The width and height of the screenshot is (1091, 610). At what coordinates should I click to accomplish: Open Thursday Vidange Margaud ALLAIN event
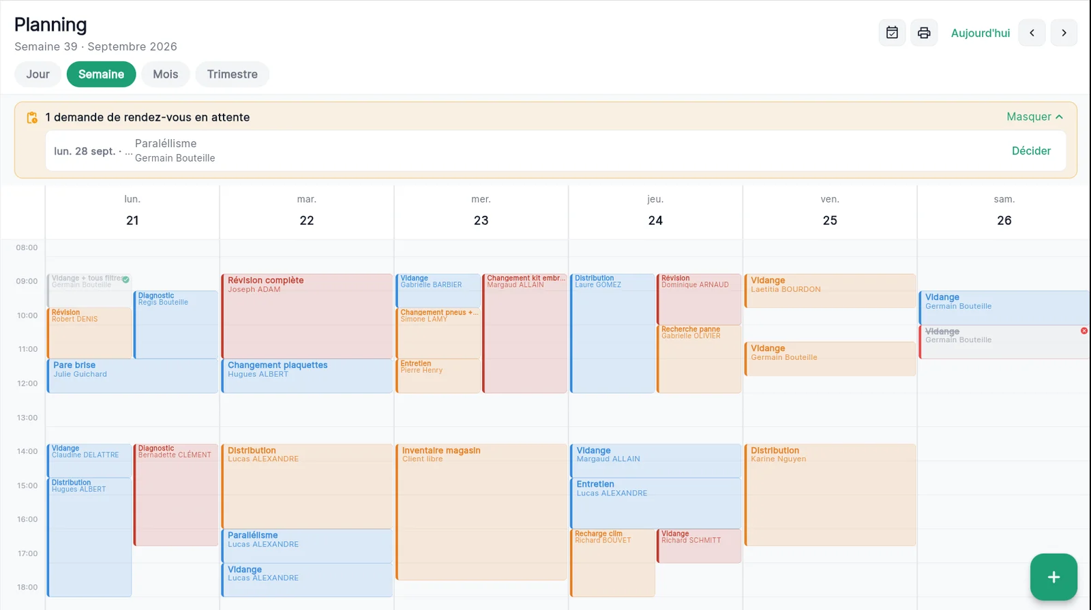655,461
